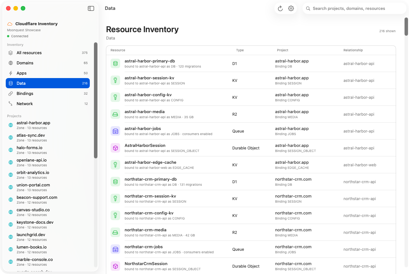Click the R2 bucket icon for astral-harbor-media
Screen dimensions: 409x274
(115, 114)
